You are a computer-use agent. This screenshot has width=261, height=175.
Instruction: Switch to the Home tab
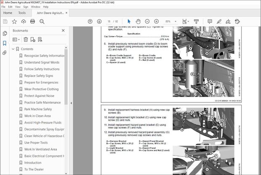[x=8, y=13]
